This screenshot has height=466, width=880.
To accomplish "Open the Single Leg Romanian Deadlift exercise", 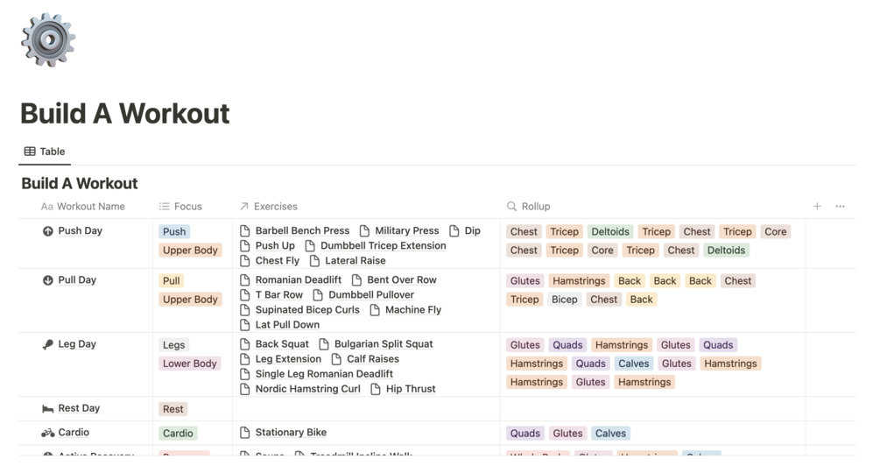I will click(324, 375).
